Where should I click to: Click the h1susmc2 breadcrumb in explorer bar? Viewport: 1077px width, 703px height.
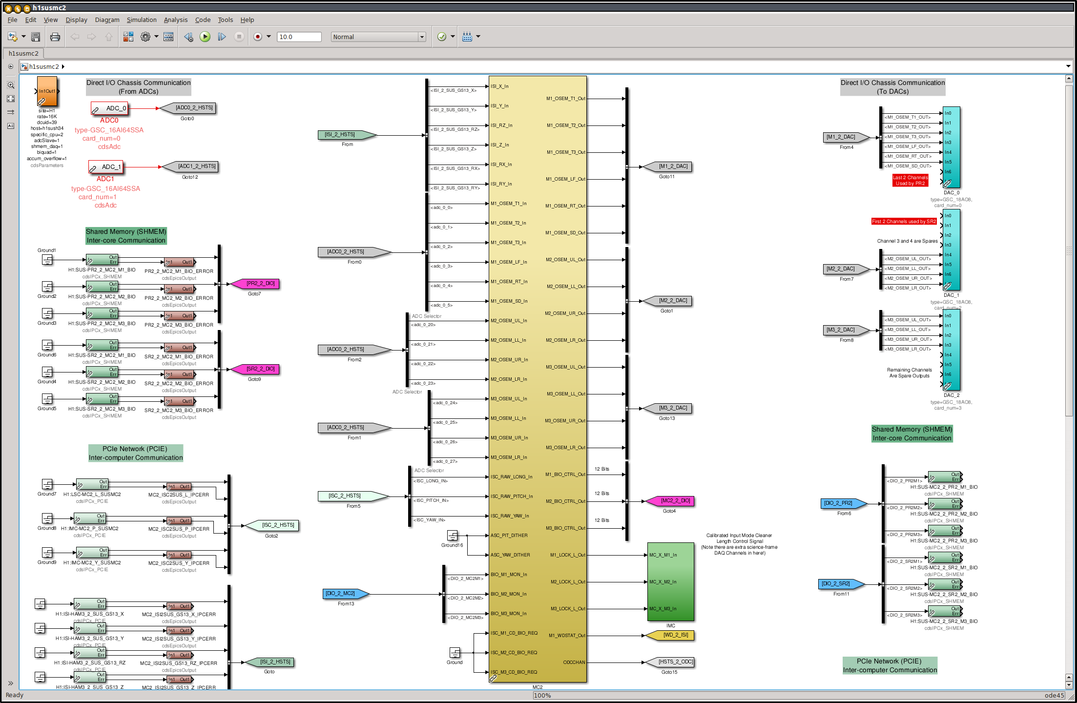coord(44,66)
